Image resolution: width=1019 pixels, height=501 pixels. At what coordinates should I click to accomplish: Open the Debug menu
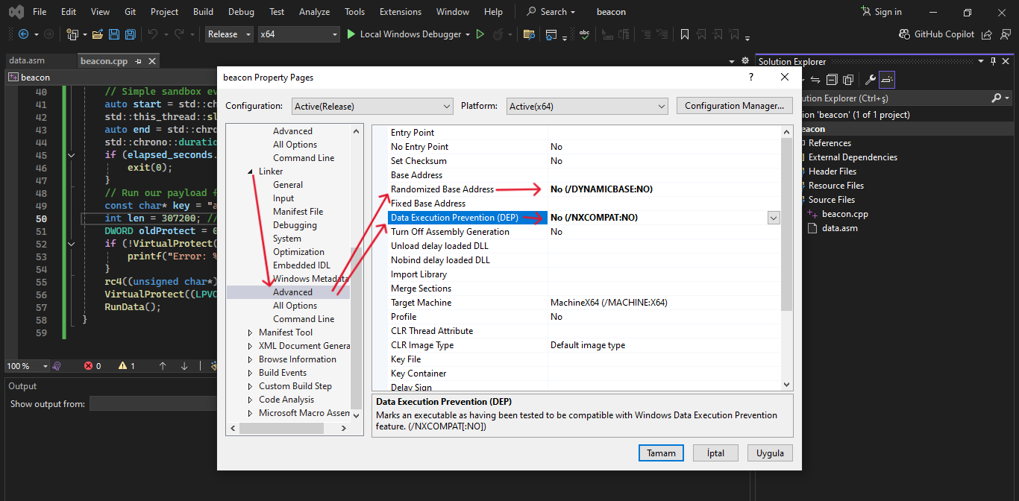[x=241, y=12]
